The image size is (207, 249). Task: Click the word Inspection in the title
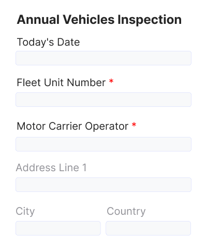(x=150, y=20)
